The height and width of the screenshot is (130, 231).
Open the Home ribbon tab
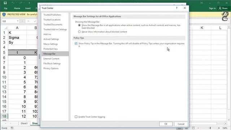(x=17, y=8)
